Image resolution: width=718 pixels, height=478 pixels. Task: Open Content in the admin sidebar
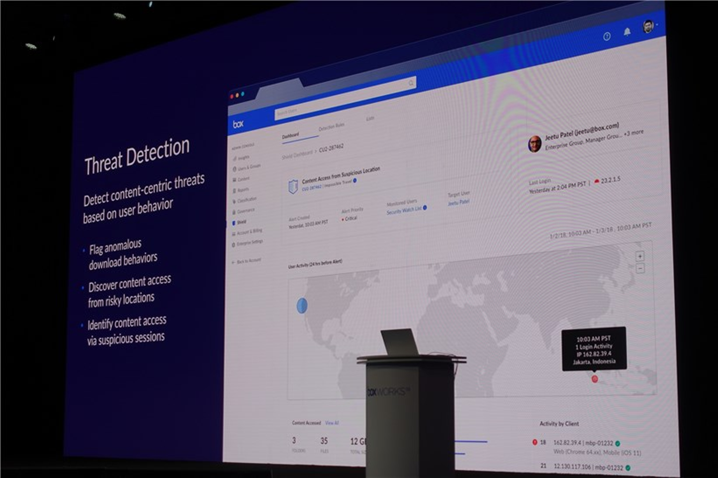pyautogui.click(x=244, y=179)
